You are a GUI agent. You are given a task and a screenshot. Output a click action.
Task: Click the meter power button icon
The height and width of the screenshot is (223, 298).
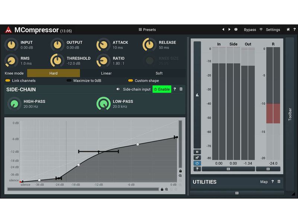pos(197,163)
